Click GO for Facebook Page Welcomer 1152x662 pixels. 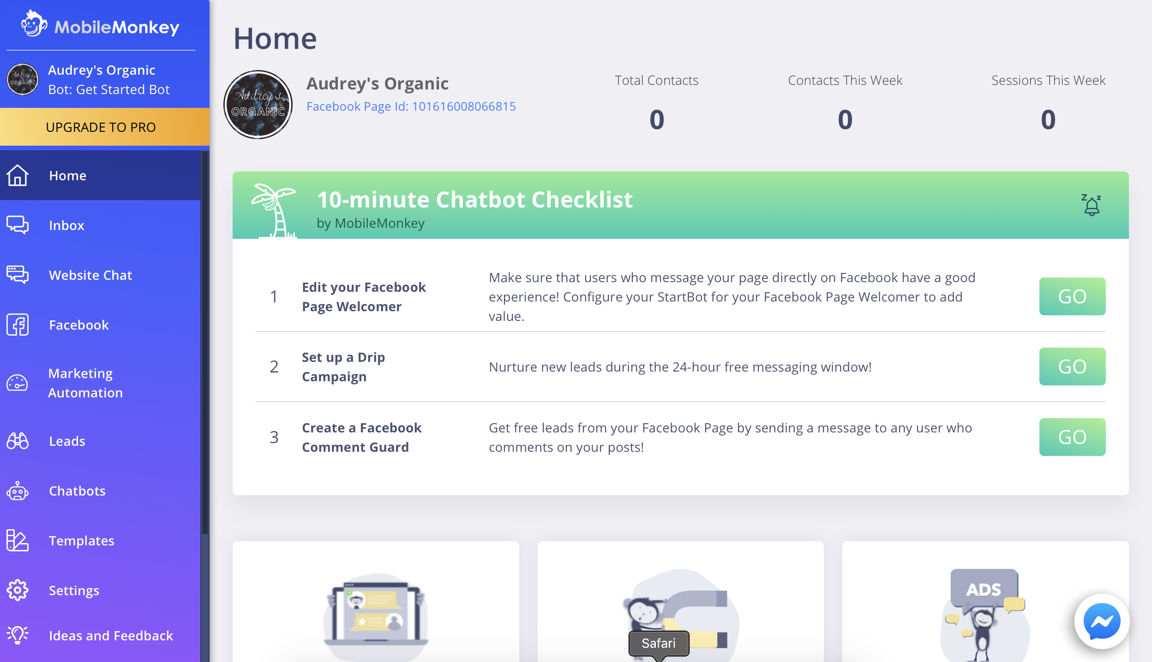click(x=1072, y=296)
